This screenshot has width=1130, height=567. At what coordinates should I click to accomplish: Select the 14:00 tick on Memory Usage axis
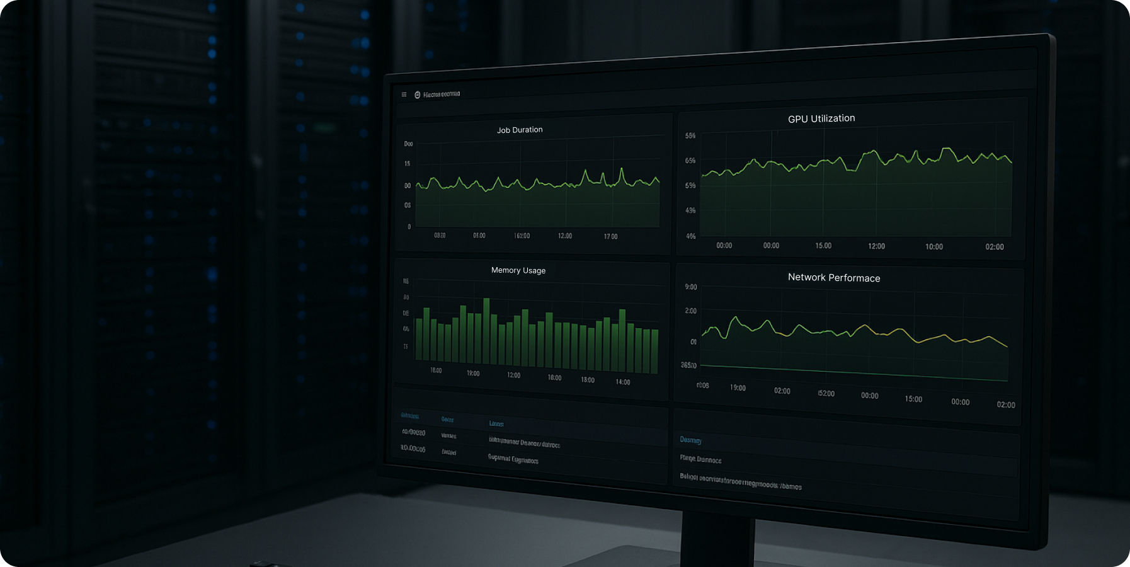coord(622,382)
